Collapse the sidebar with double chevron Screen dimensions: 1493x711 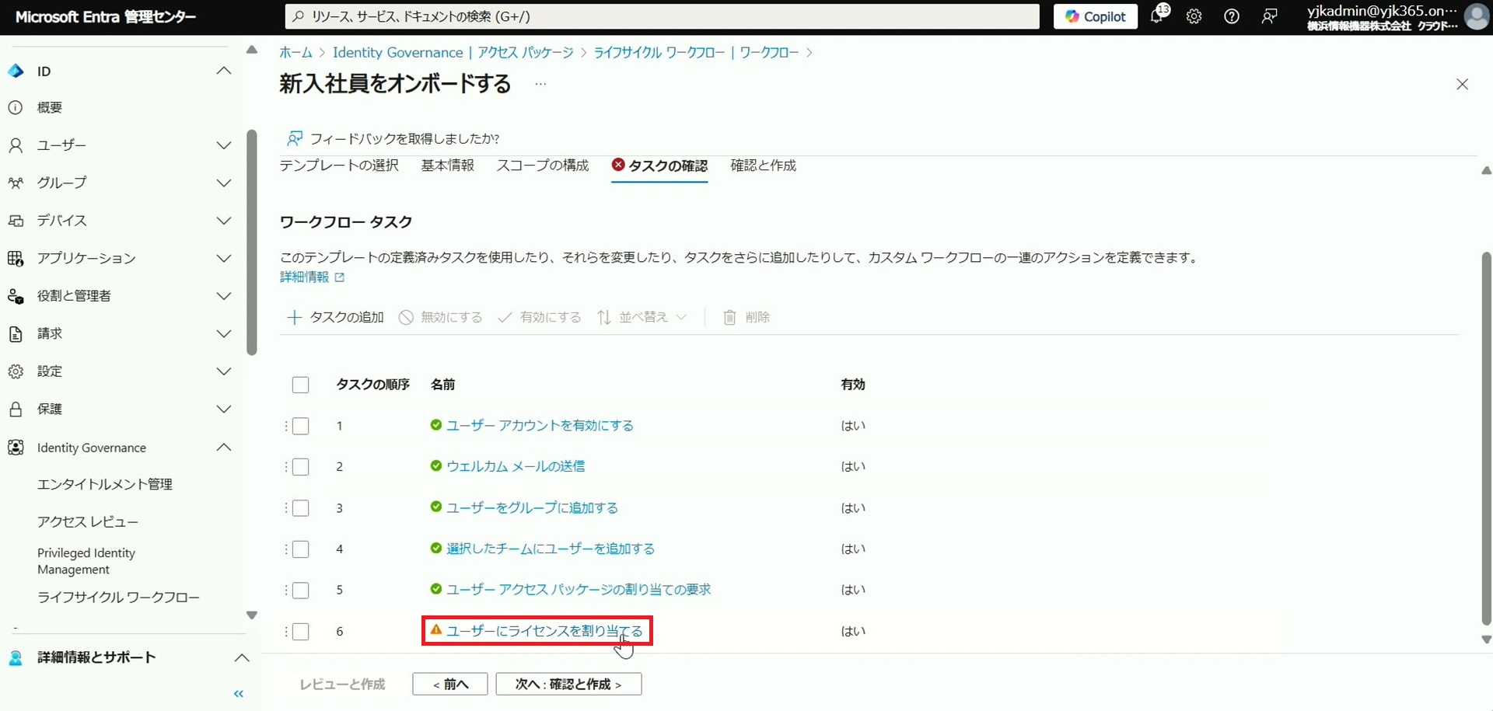click(239, 694)
